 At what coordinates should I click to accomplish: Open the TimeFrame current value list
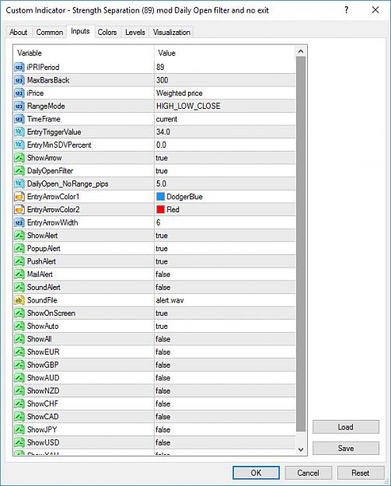click(x=225, y=119)
